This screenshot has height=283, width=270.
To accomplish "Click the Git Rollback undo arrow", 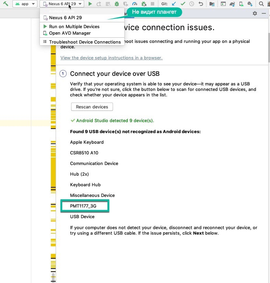I will 201,4.
